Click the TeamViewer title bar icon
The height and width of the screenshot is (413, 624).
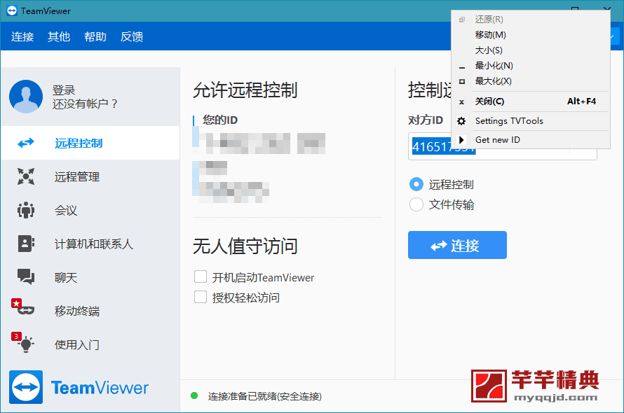tap(12, 10)
